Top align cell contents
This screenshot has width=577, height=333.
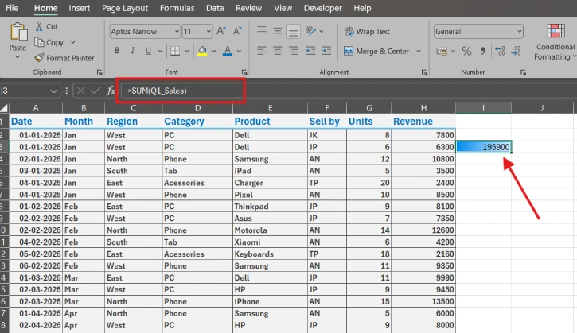(262, 29)
